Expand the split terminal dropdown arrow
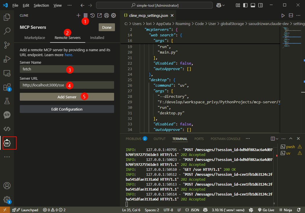305x213 pixels. pyautogui.click(x=277, y=139)
